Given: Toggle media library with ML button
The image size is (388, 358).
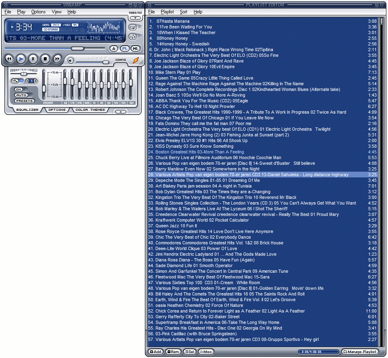Looking at the screenshot, I should [x=136, y=48].
